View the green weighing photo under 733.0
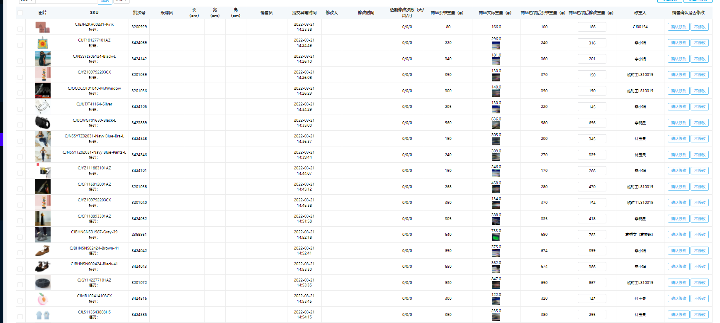The image size is (720, 323). click(496, 237)
